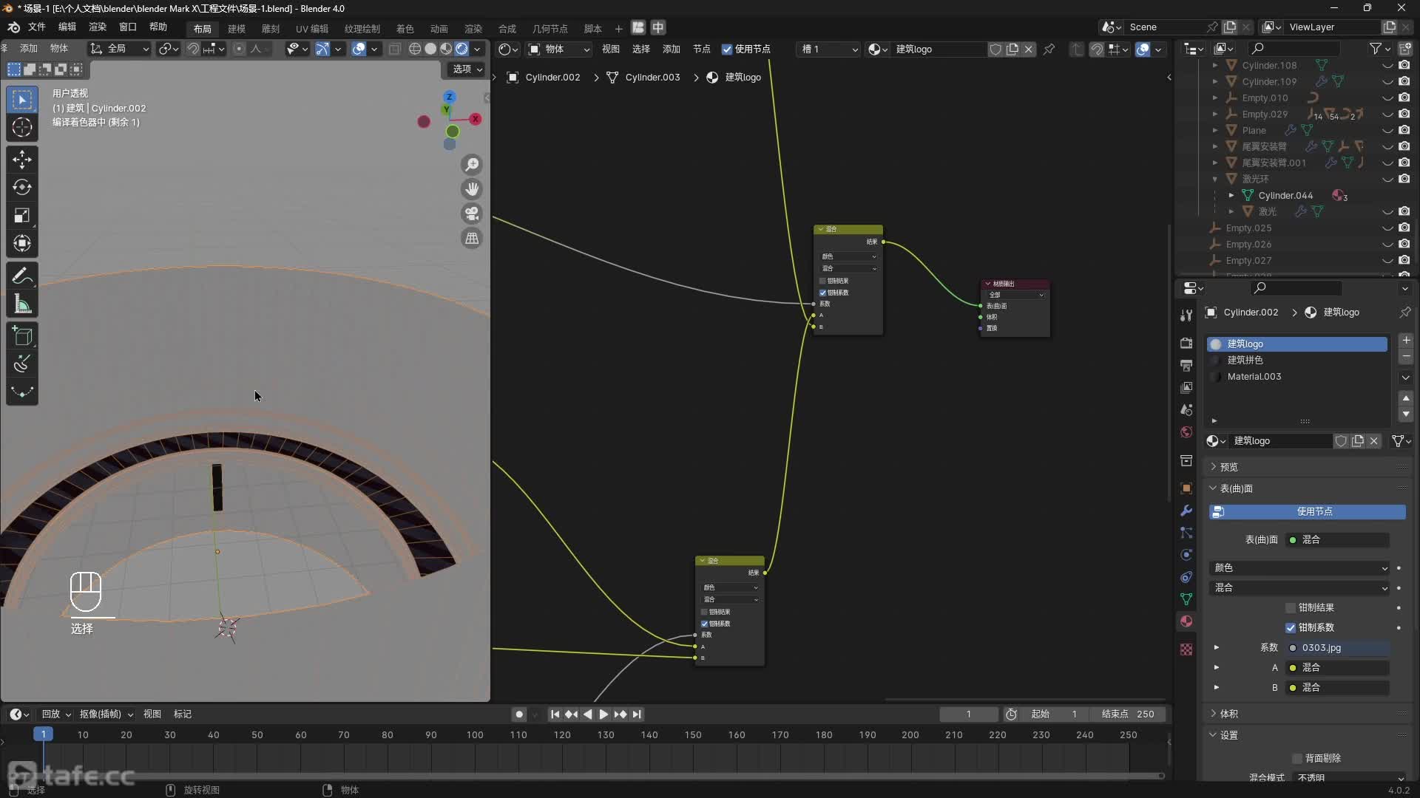The width and height of the screenshot is (1420, 798).
Task: Play the animation forward
Action: coord(603,715)
